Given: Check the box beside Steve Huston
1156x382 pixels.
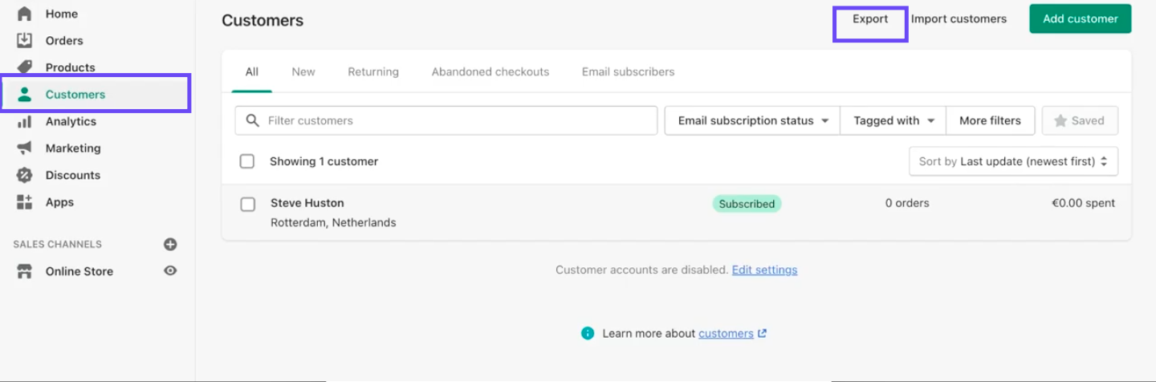Looking at the screenshot, I should pyautogui.click(x=248, y=204).
